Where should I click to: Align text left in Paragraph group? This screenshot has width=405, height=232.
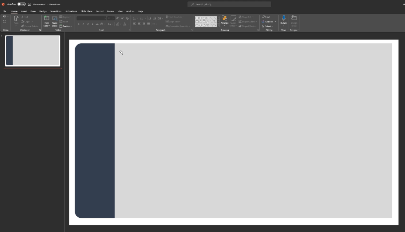[x=134, y=24]
